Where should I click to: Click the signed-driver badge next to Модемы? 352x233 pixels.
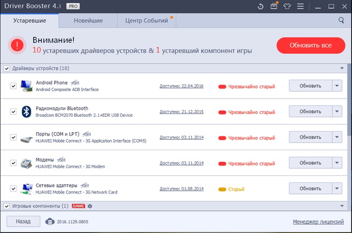(61, 160)
